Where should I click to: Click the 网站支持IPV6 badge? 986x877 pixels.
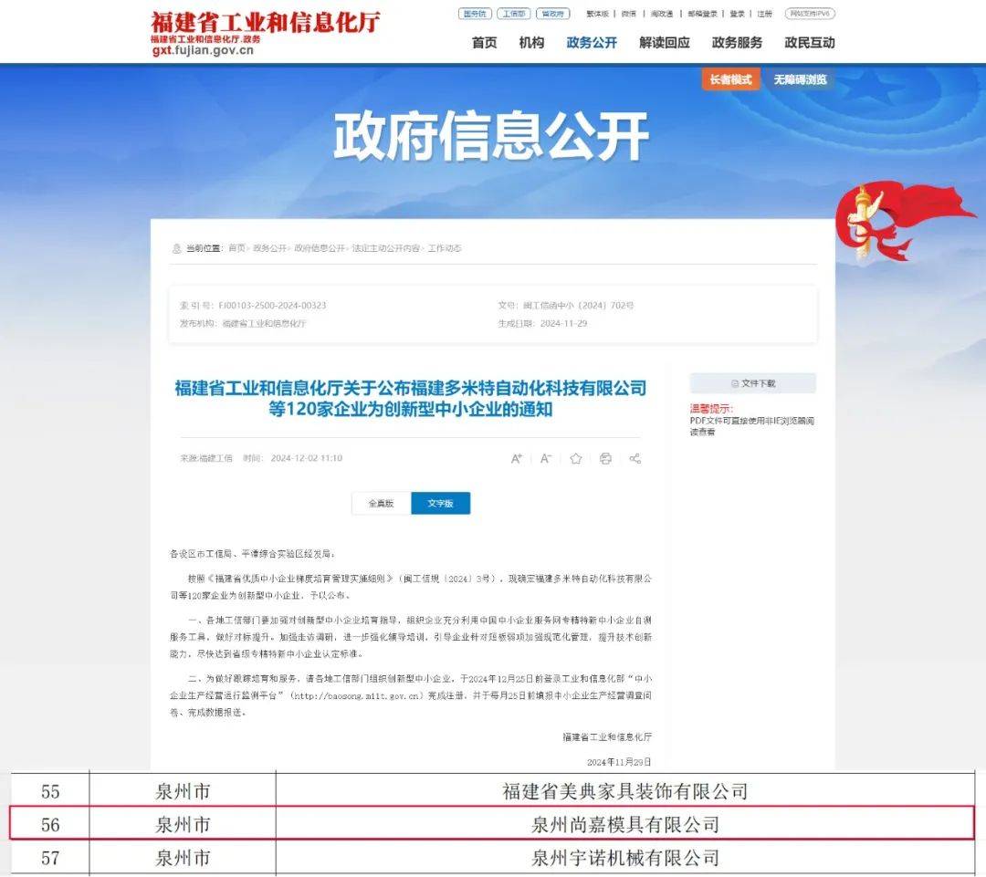(810, 14)
